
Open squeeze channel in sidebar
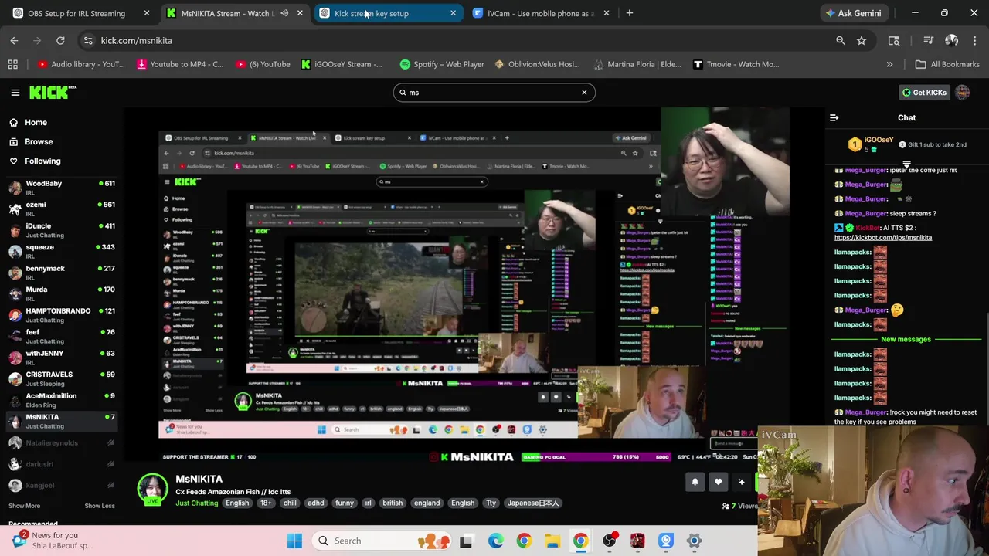(x=62, y=251)
